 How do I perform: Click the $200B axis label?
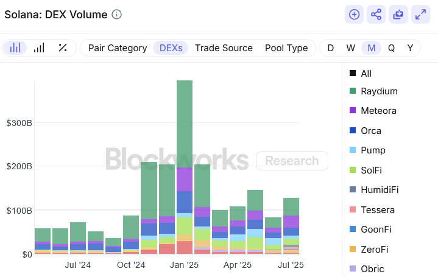(19, 166)
